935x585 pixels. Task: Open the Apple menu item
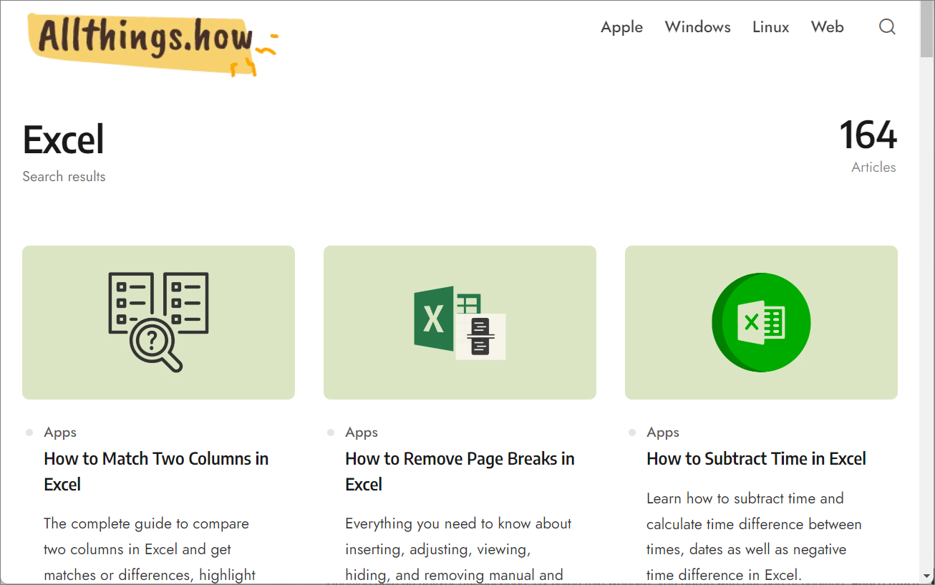[621, 27]
